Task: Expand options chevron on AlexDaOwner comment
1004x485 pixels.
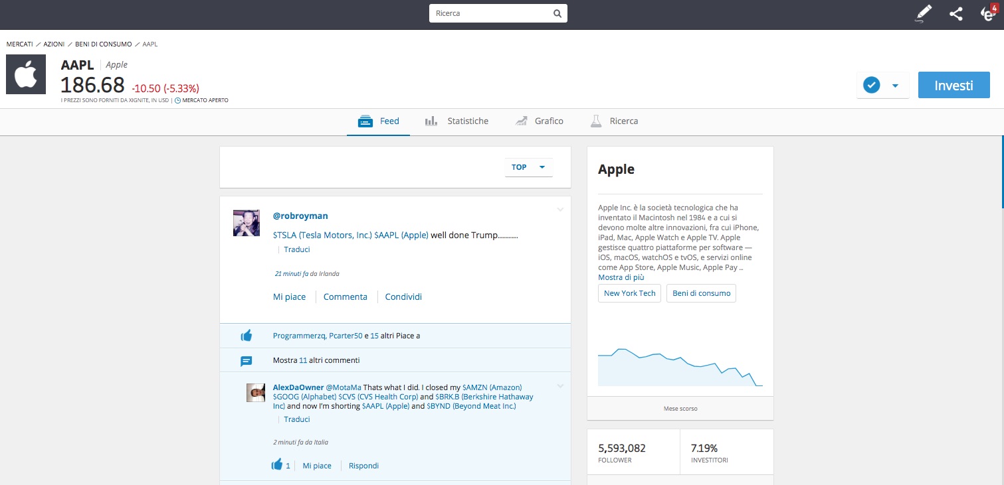Action: pyautogui.click(x=559, y=386)
